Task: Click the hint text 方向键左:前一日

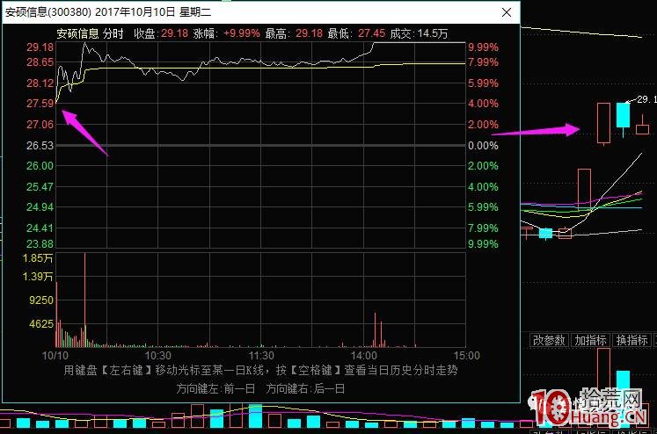Action: pos(215,389)
